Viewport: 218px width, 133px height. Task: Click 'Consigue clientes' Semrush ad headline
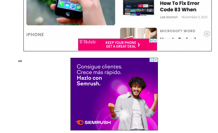click(x=99, y=67)
